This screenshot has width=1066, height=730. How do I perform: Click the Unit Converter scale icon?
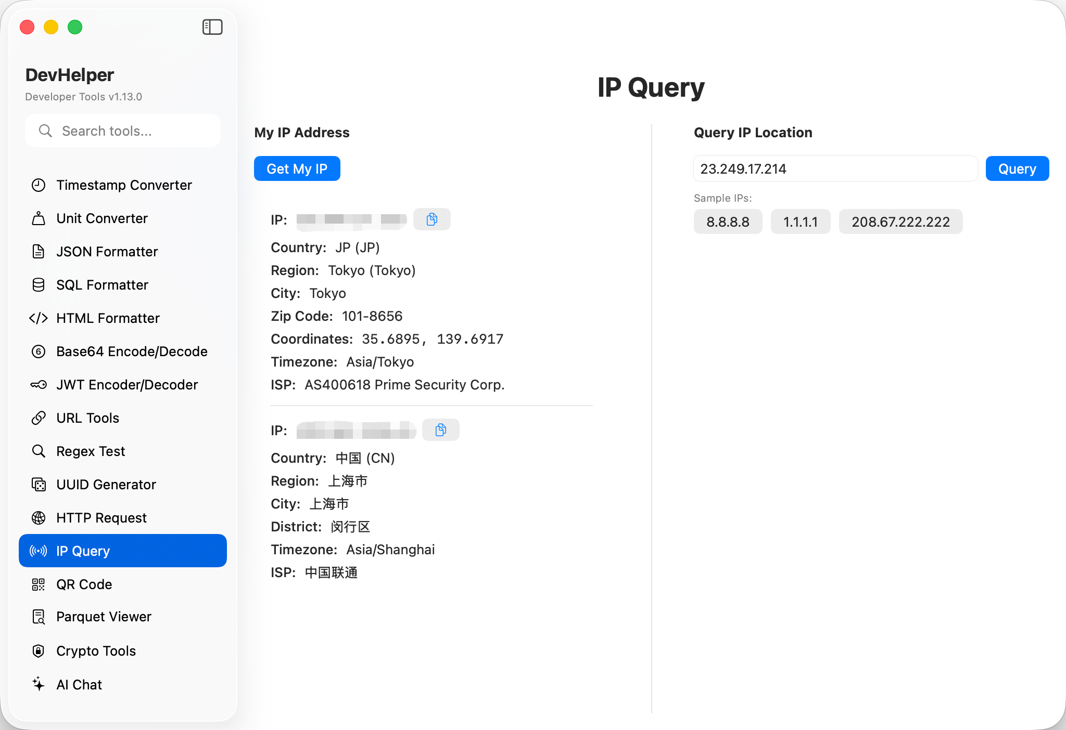39,218
